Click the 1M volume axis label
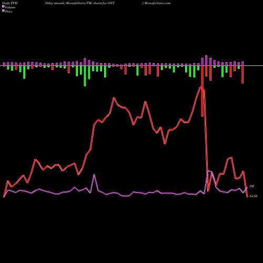 [251, 186]
